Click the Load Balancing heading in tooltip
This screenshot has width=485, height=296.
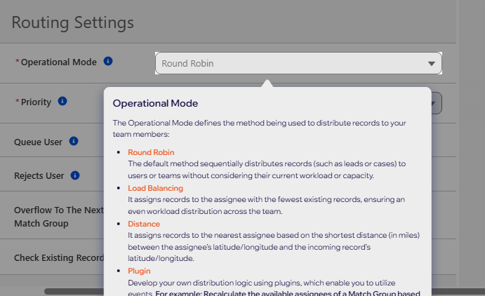point(155,188)
